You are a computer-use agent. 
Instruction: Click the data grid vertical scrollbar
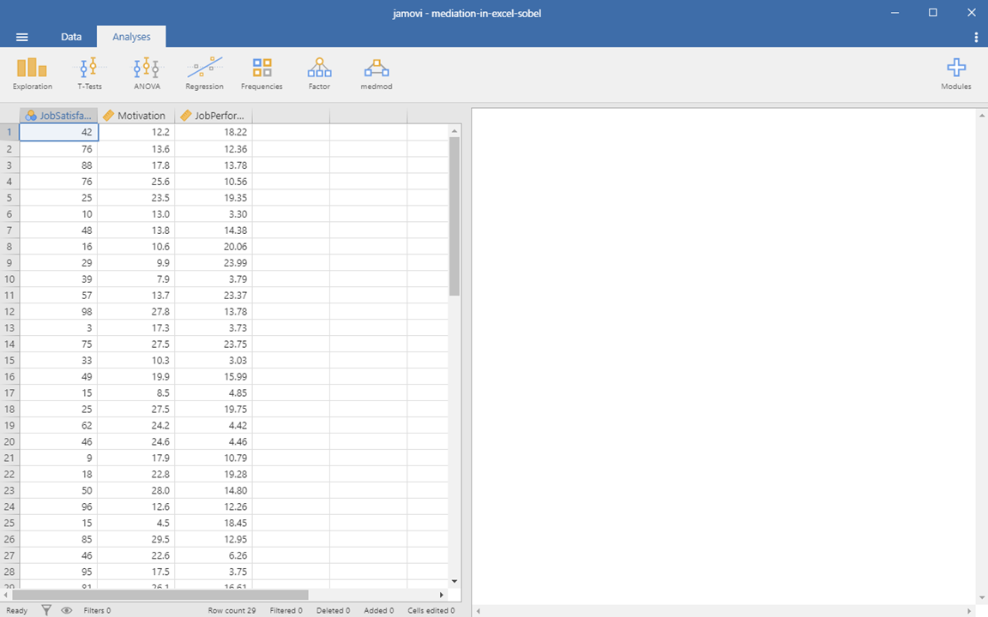pos(455,216)
